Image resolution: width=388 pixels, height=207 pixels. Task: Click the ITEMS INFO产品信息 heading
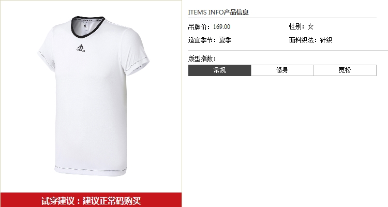218,12
